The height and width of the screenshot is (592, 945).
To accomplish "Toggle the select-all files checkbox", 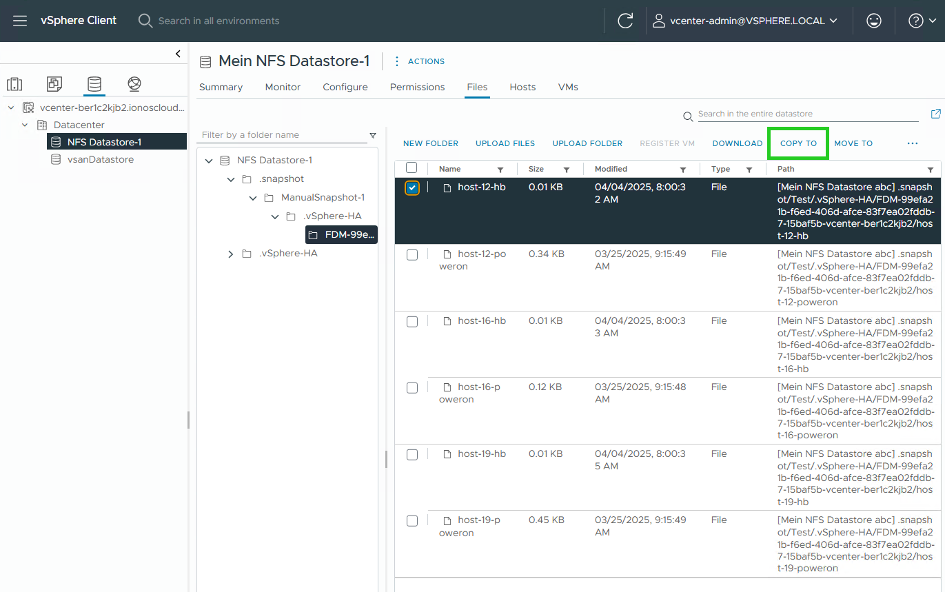I will click(x=411, y=167).
